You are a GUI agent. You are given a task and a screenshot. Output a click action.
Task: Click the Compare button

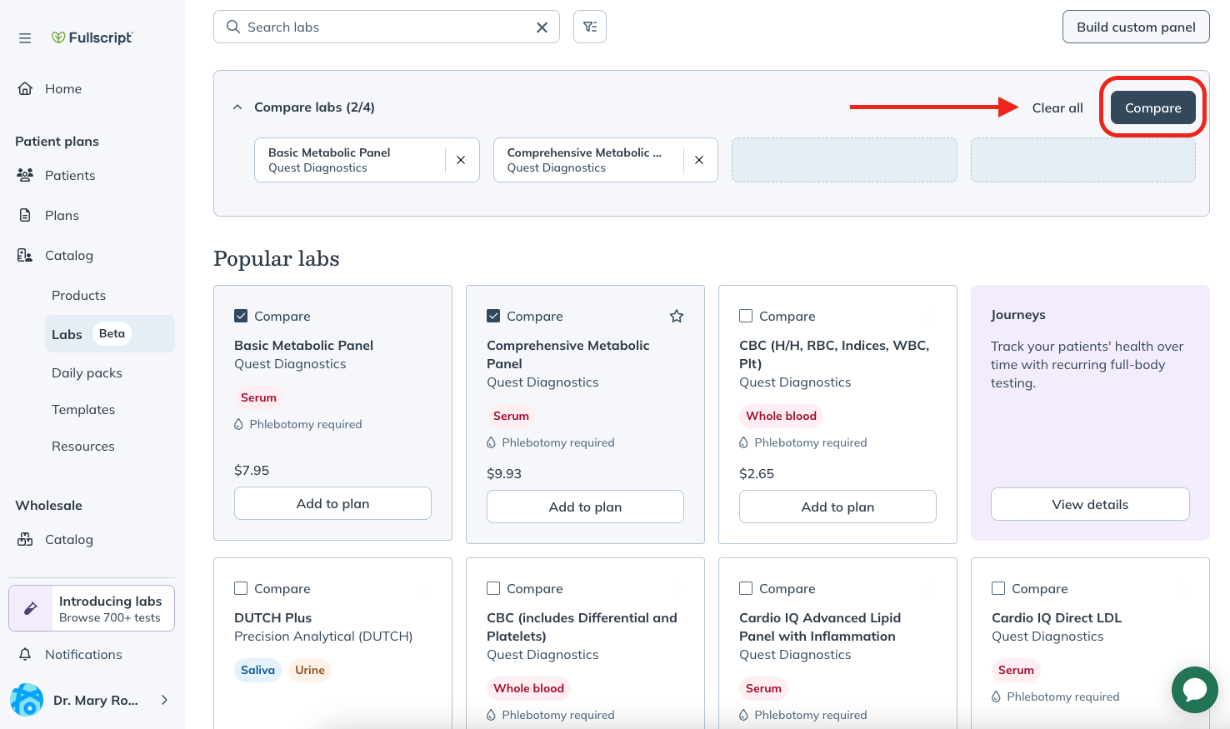pos(1152,107)
